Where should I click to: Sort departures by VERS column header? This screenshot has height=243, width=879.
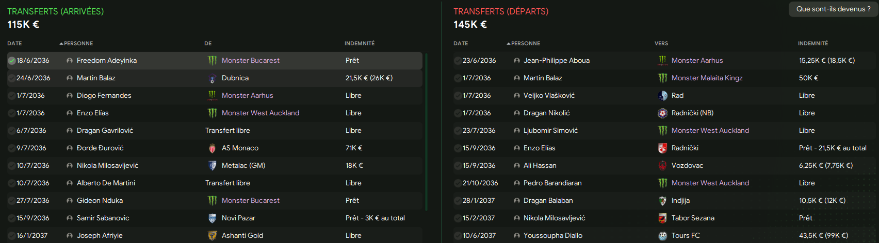661,44
